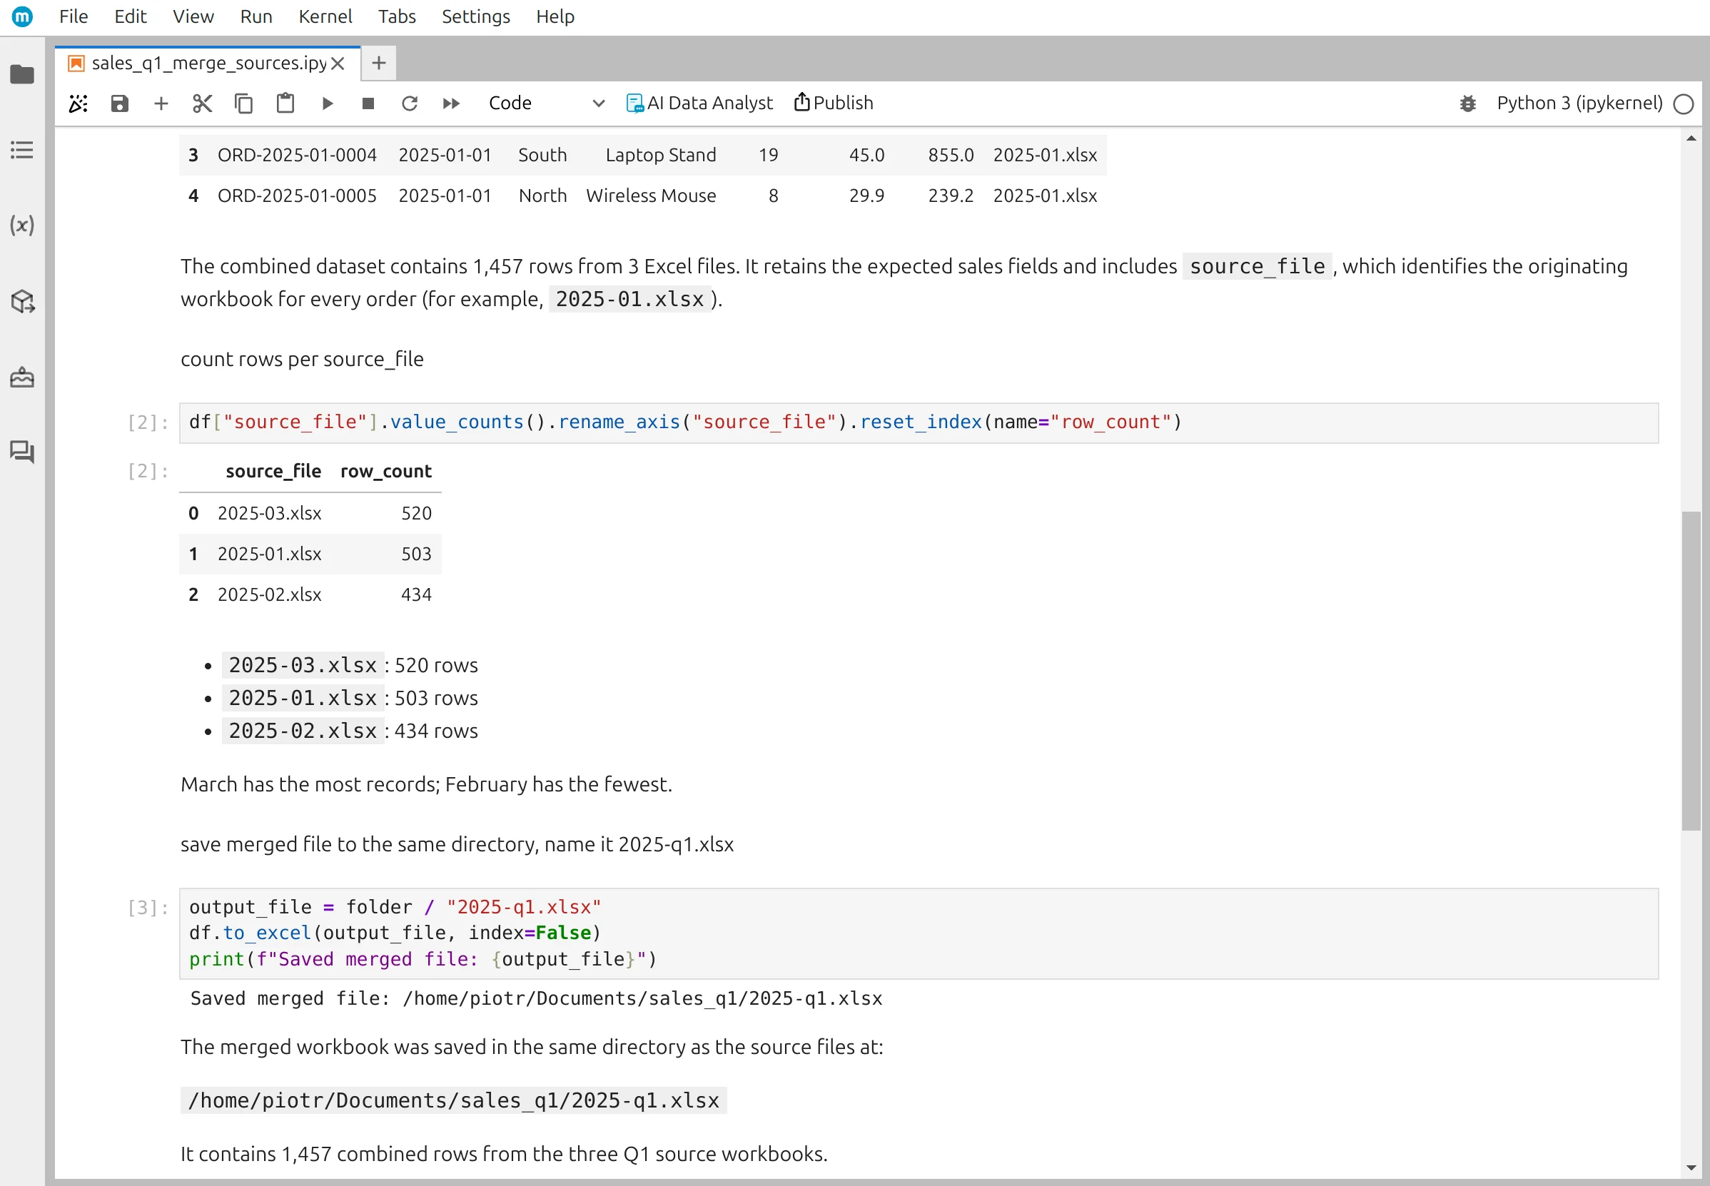
Task: Save the notebook with the floppy icon
Action: pyautogui.click(x=120, y=103)
